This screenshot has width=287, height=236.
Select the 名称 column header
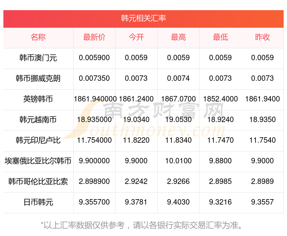click(x=38, y=37)
